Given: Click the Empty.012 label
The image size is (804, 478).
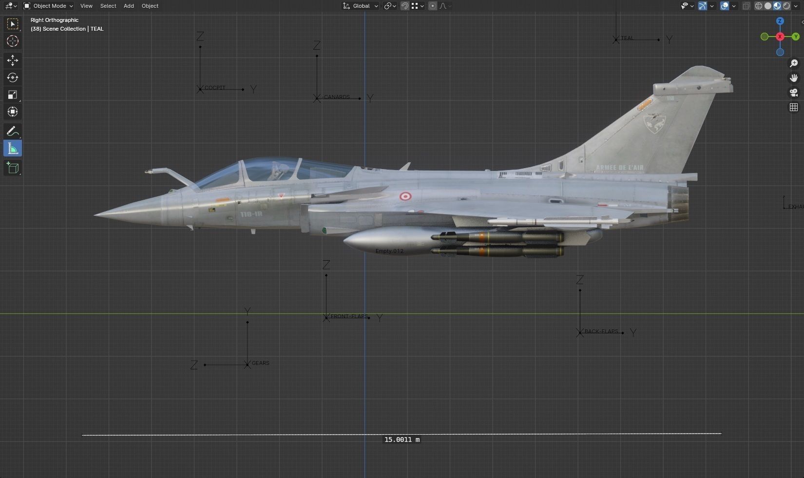Looking at the screenshot, I should (x=389, y=251).
